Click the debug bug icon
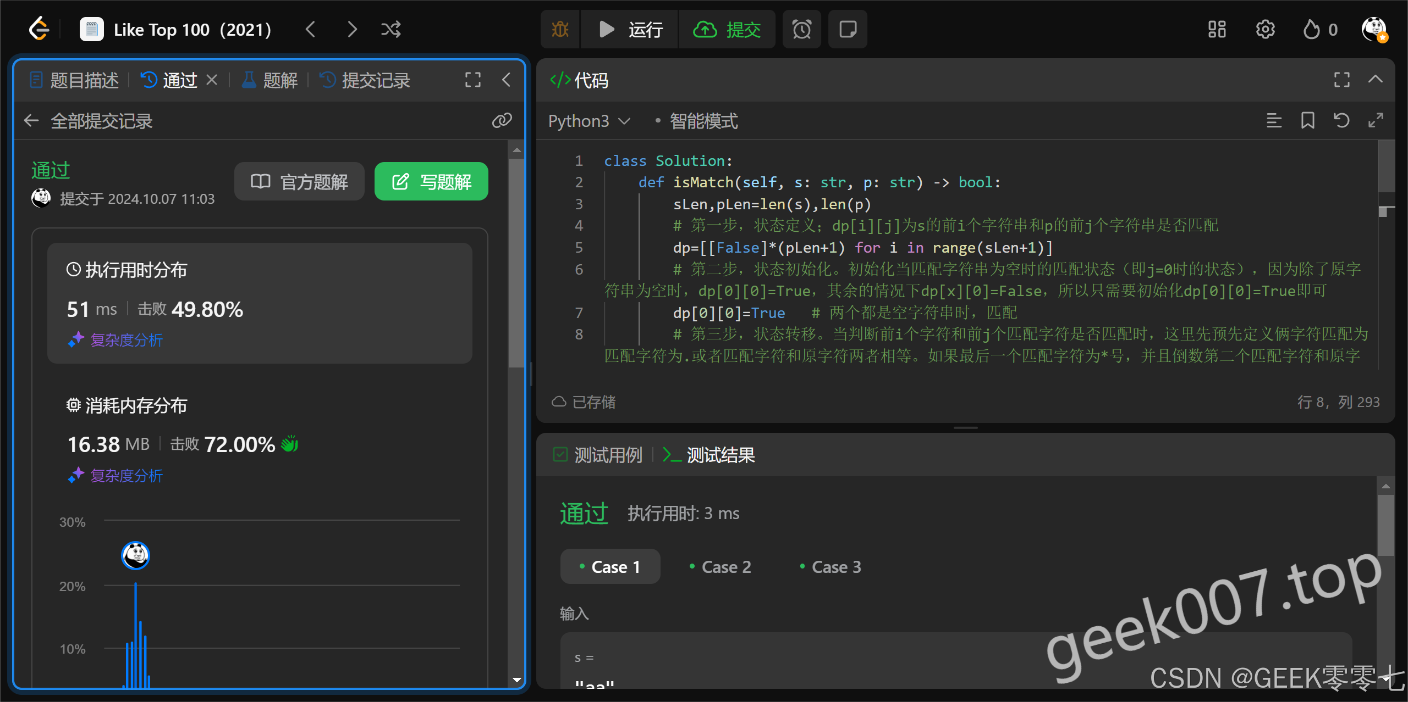The image size is (1408, 702). pos(560,29)
